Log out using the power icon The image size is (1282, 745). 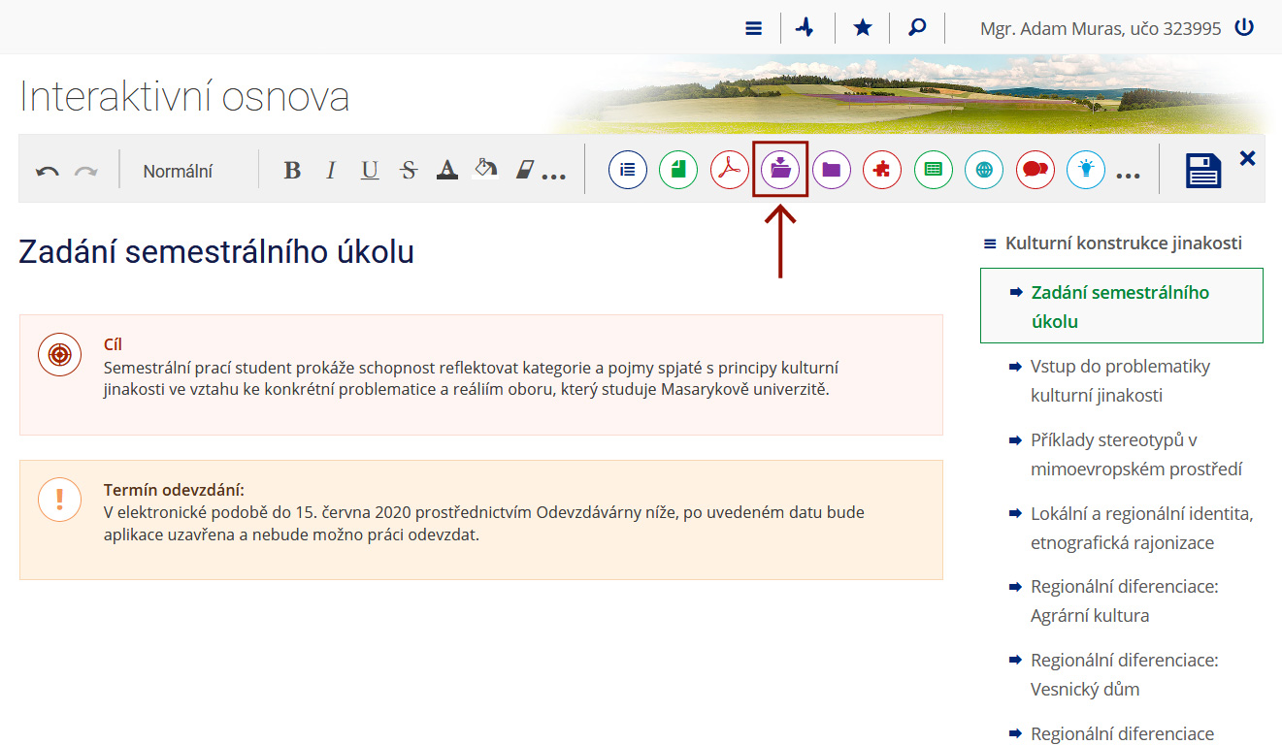point(1244,28)
